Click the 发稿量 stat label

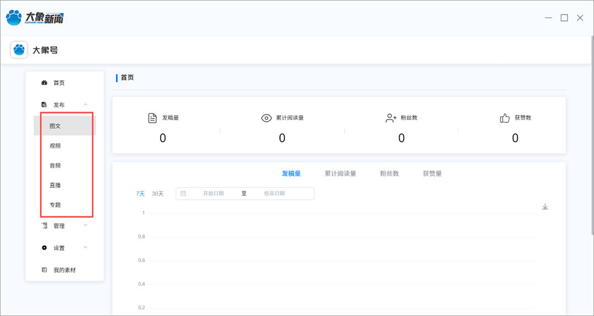pos(170,118)
